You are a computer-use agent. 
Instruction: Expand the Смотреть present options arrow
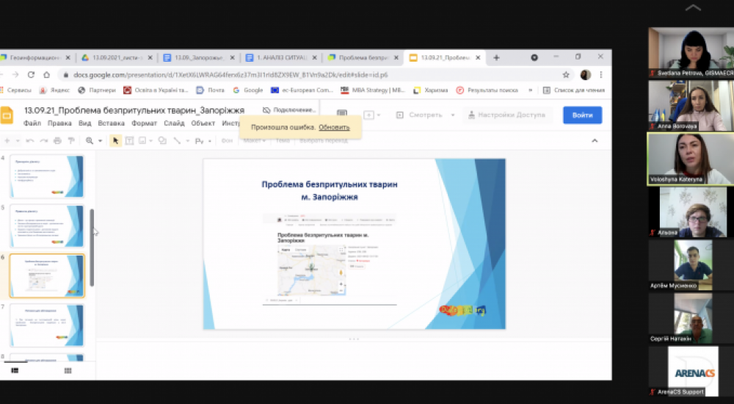[453, 115]
